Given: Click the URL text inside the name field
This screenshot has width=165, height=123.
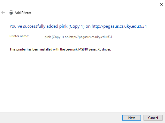Looking at the screenshot, I should pos(91,37).
